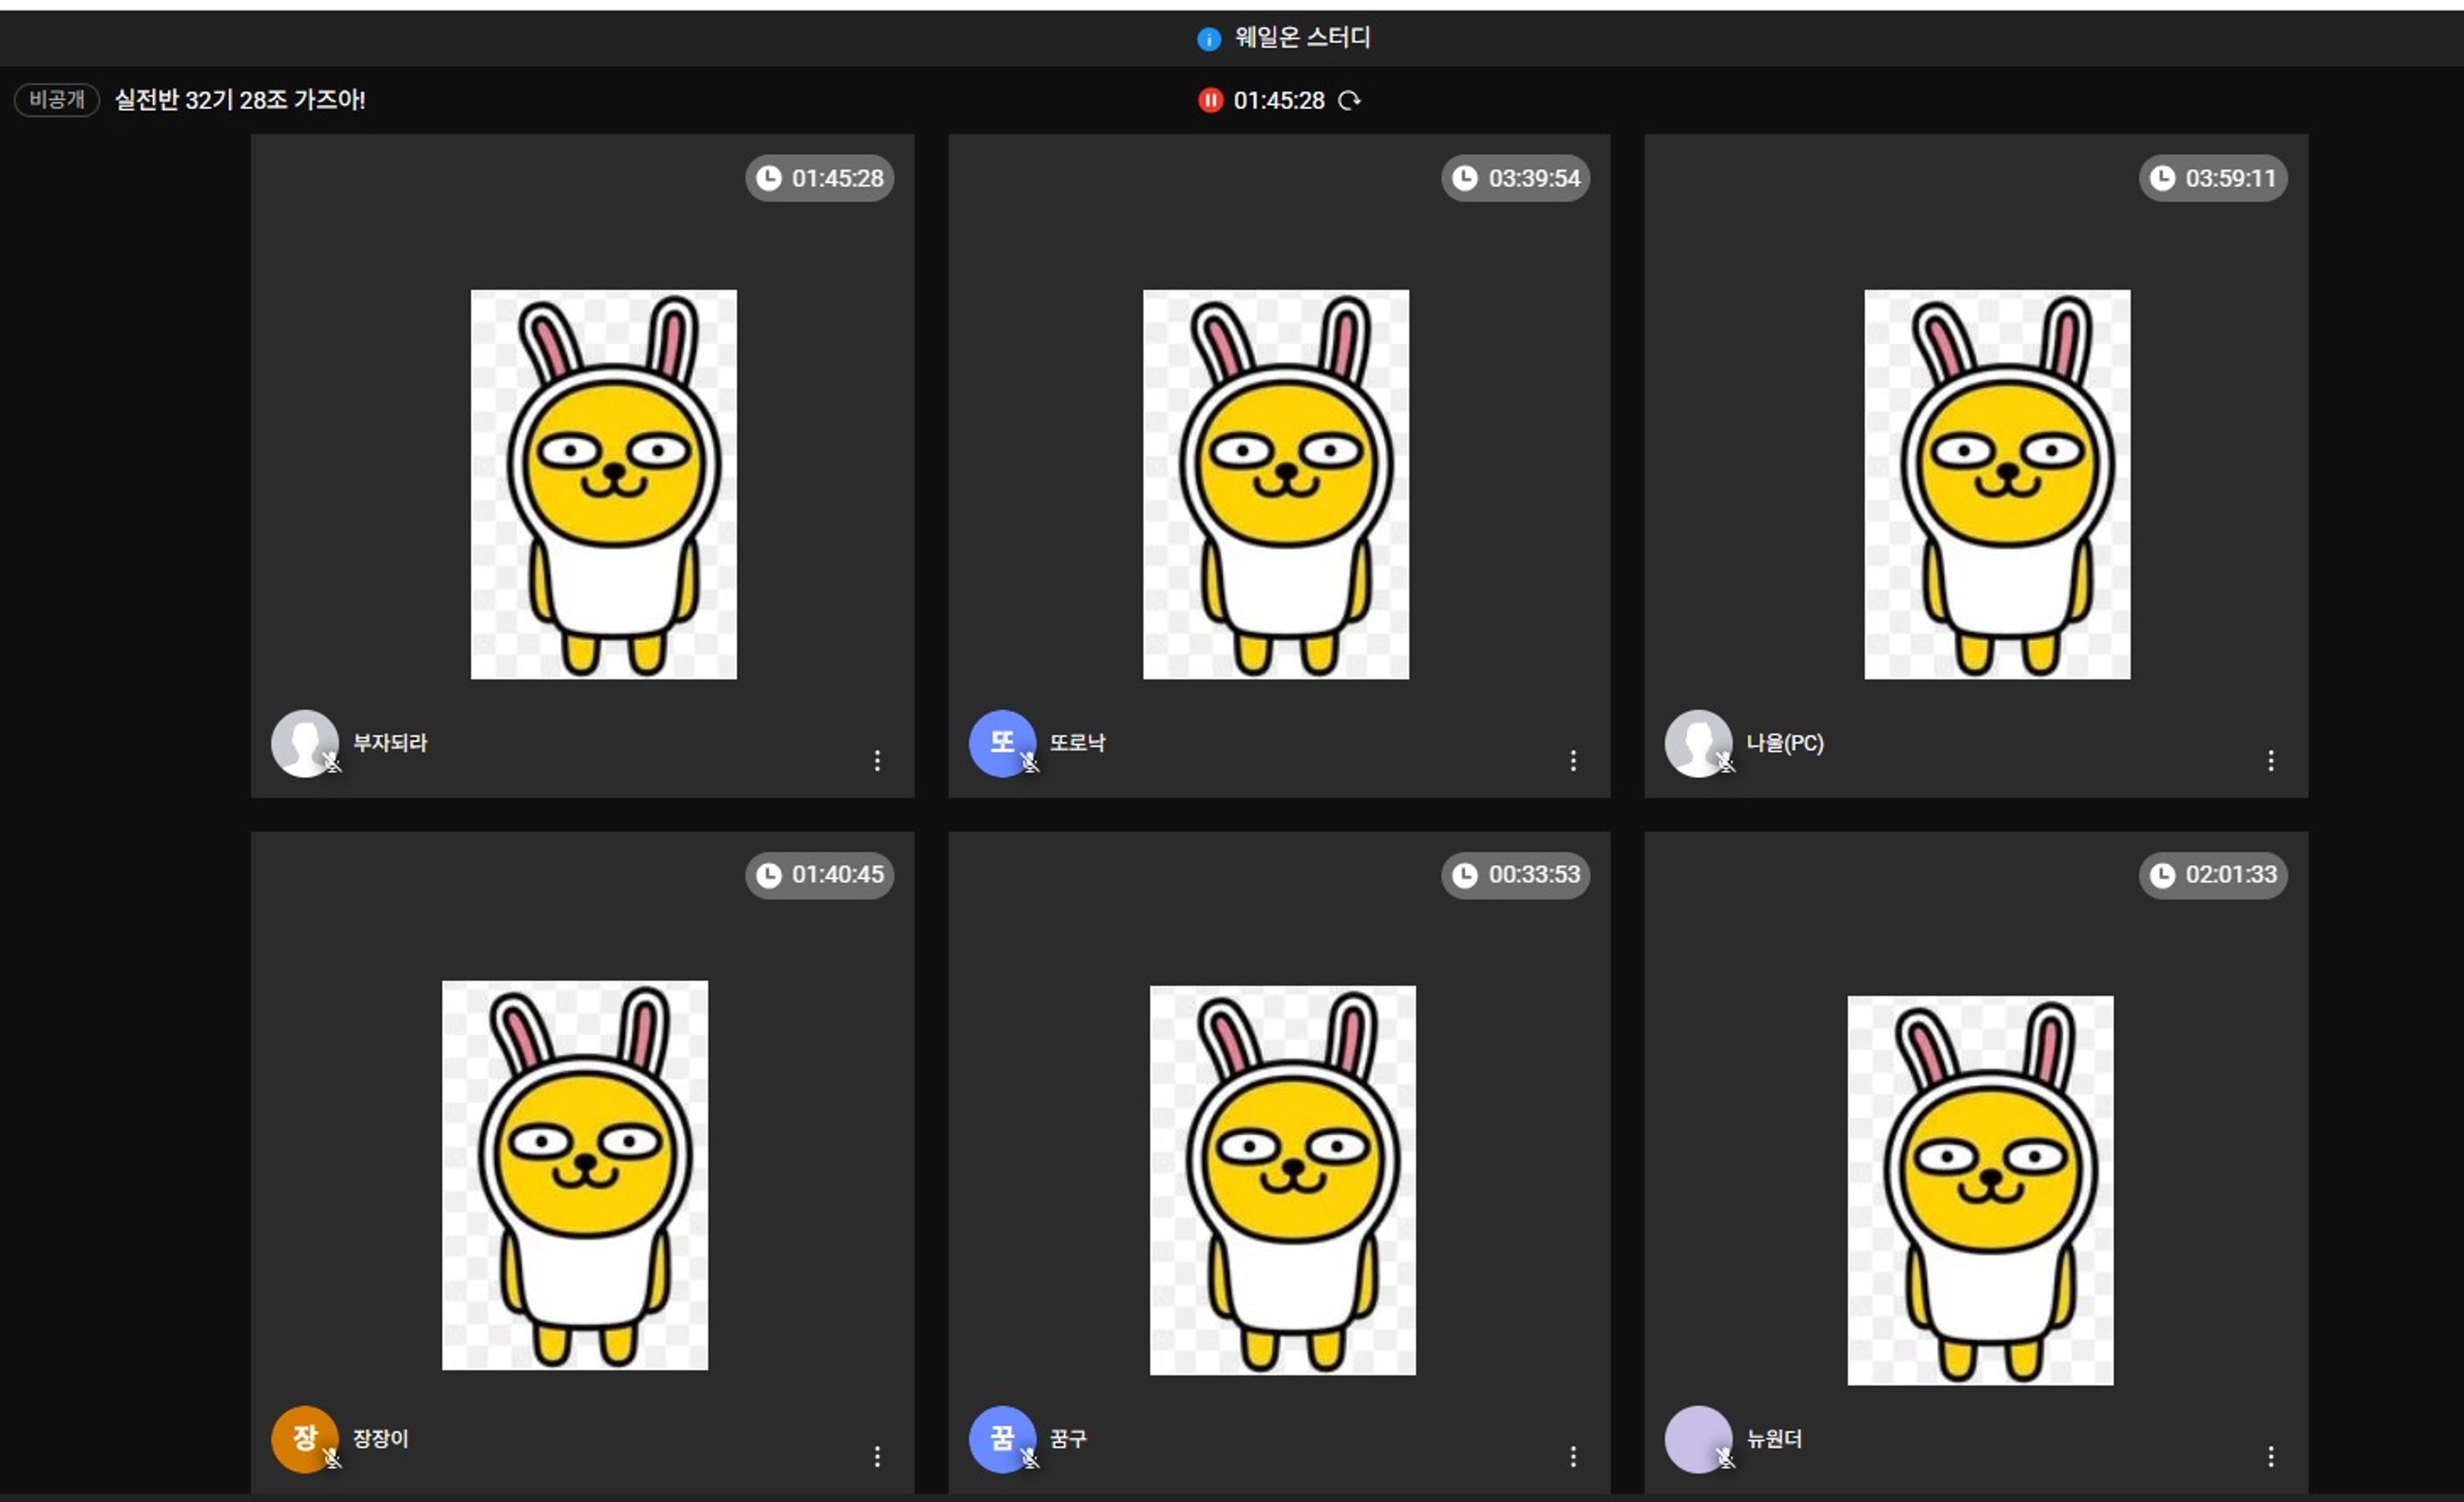This screenshot has width=2464, height=1502.
Task: Open the more options menu for 나을(PC)
Action: [2271, 760]
